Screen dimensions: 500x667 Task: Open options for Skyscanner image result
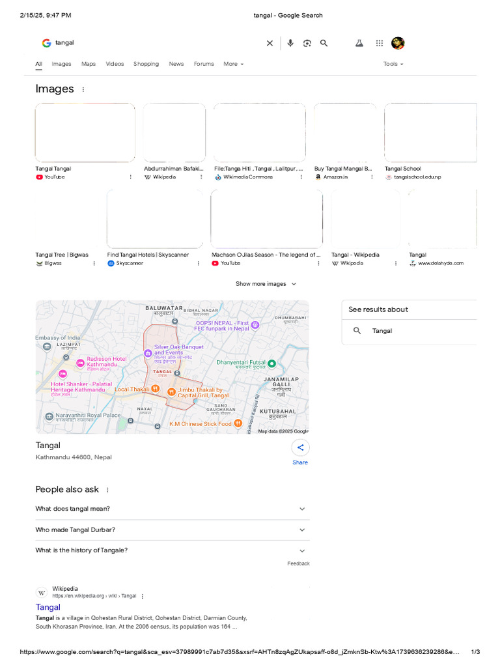(198, 263)
